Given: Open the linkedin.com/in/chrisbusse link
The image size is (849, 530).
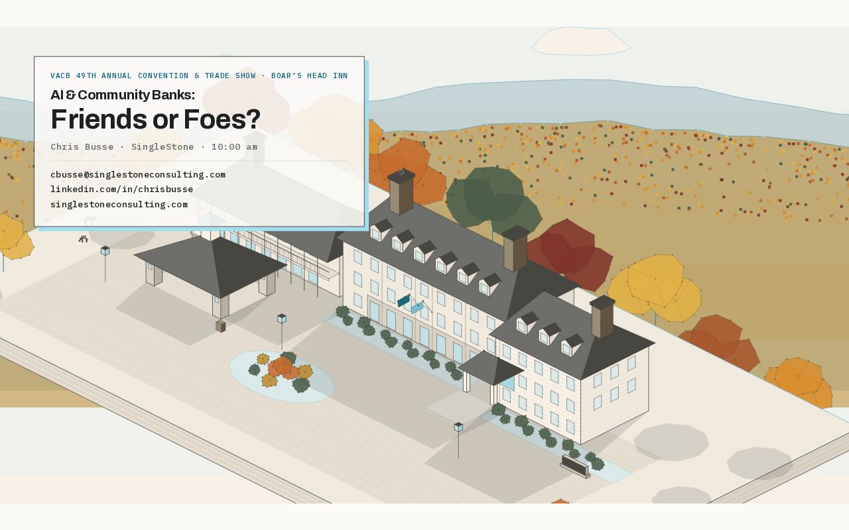Looking at the screenshot, I should coord(122,189).
